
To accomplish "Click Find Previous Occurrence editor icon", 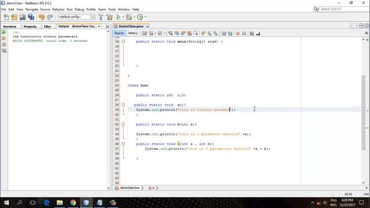I will coord(177,34).
